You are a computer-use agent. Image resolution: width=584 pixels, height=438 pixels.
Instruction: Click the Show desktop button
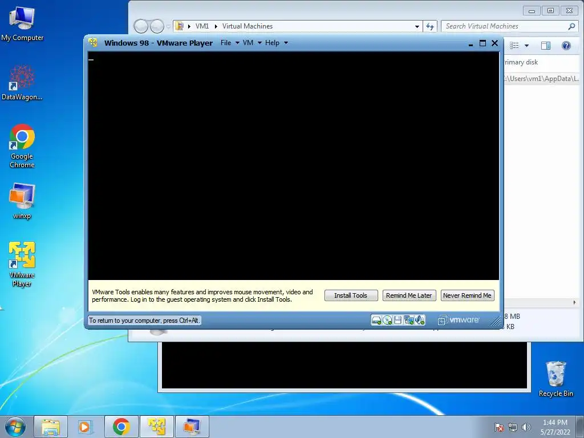point(580,427)
